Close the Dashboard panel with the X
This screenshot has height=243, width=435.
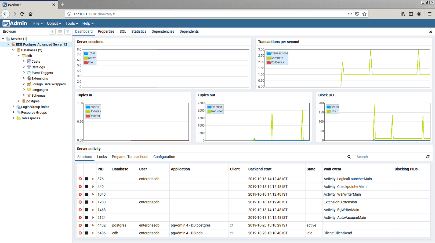point(431,31)
